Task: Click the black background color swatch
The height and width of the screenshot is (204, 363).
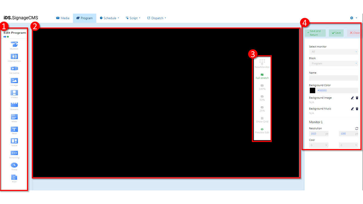Action: 312,90
